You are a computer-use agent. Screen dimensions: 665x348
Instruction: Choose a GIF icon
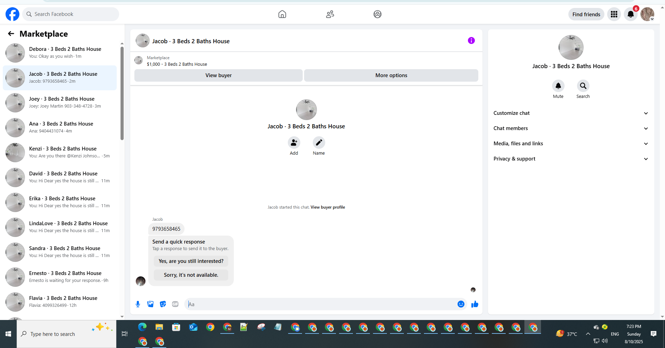click(175, 304)
